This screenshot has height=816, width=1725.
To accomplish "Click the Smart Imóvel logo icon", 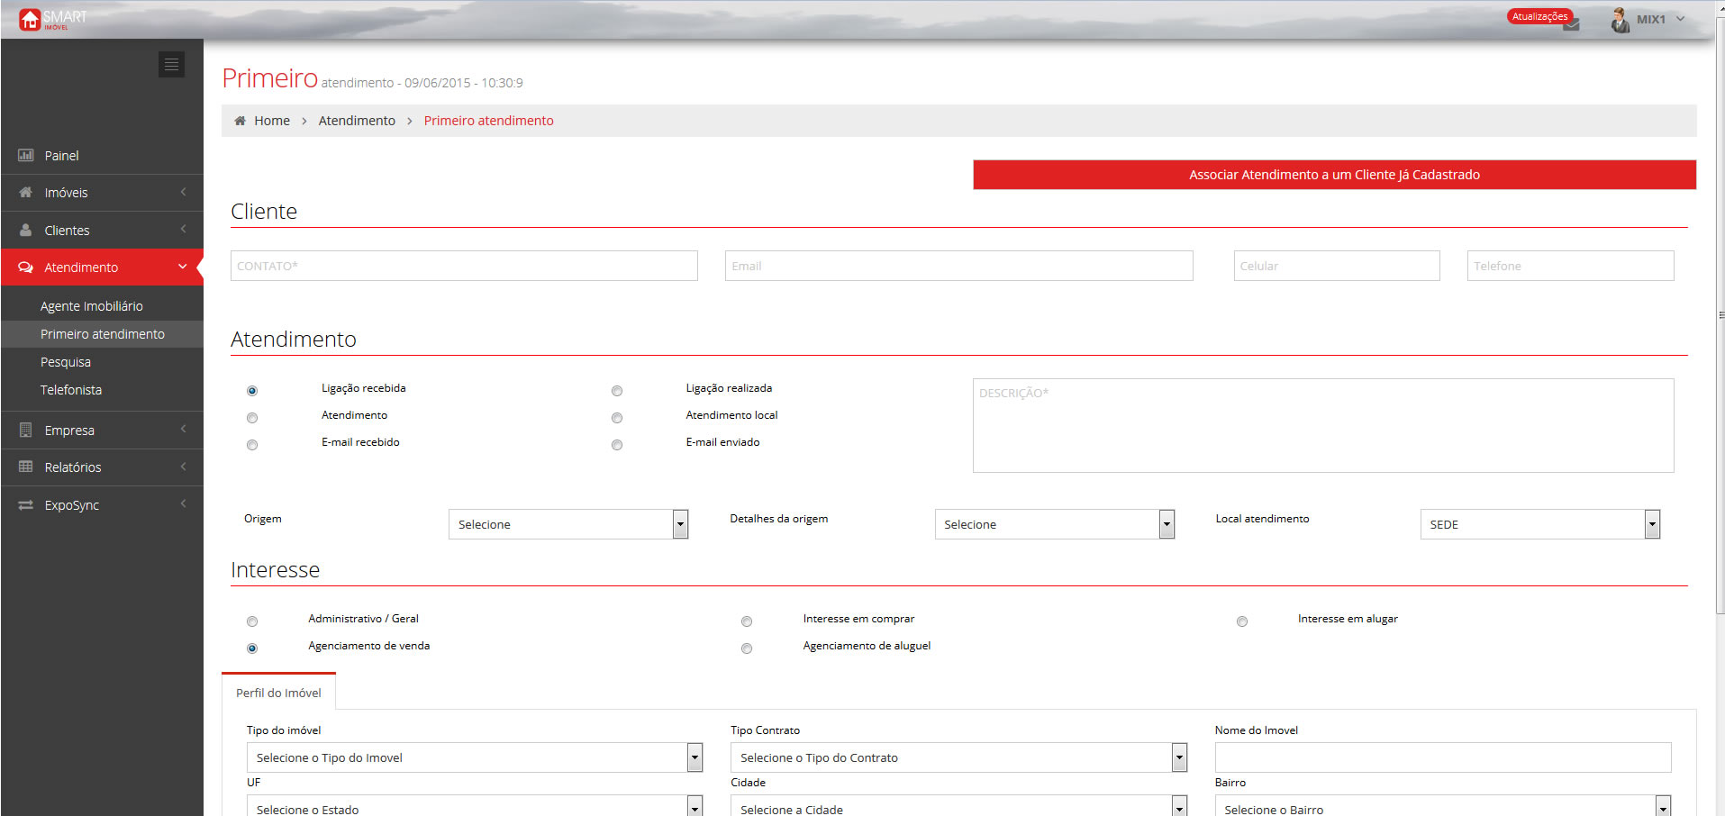I will click(30, 19).
